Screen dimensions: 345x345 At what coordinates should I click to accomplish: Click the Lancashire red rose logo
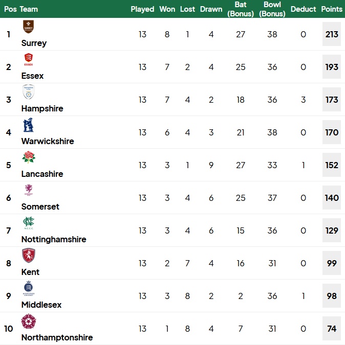click(29, 157)
